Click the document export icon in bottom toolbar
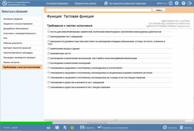Viewport: 194px width, 131px height. 65,128
